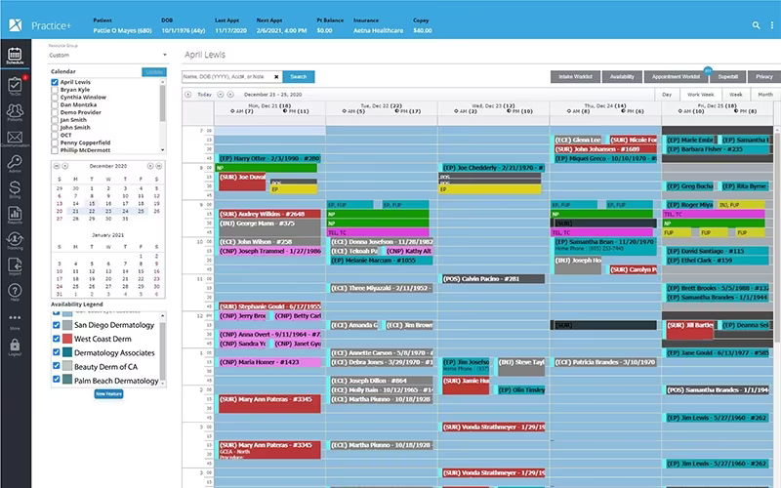Image resolution: width=781 pixels, height=488 pixels.
Task: Click the Privacy button
Action: [x=764, y=77]
